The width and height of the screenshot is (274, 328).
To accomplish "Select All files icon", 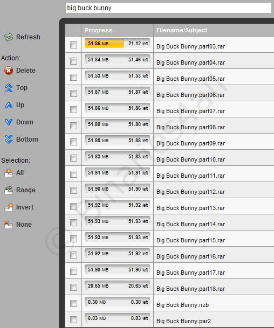I will click(x=9, y=173).
